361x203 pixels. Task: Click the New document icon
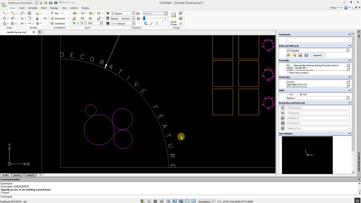click(x=41, y=3)
